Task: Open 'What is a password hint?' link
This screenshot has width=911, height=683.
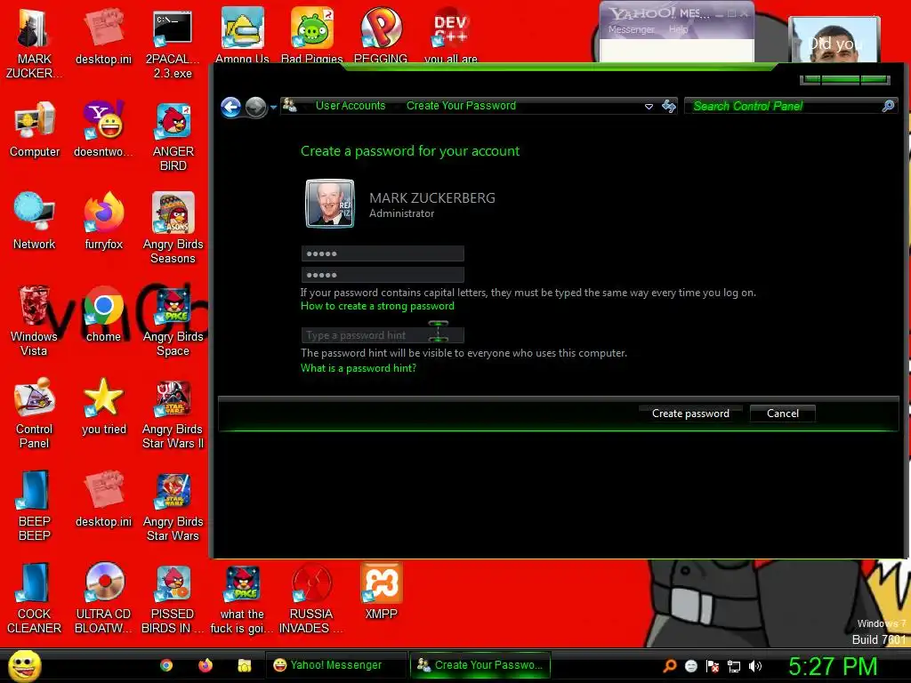Action: click(358, 367)
